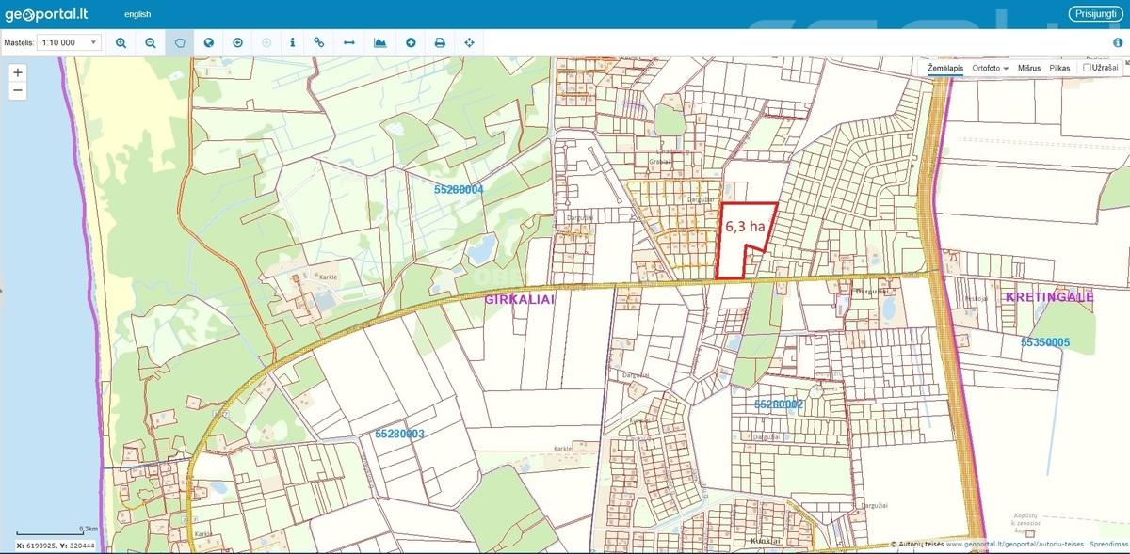This screenshot has height=554, width=1130.
Task: Click the GIRKALIAI map label
Action: 520,298
